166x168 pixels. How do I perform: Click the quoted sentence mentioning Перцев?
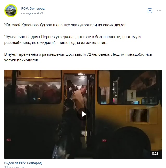pyautogui.click(x=72, y=40)
